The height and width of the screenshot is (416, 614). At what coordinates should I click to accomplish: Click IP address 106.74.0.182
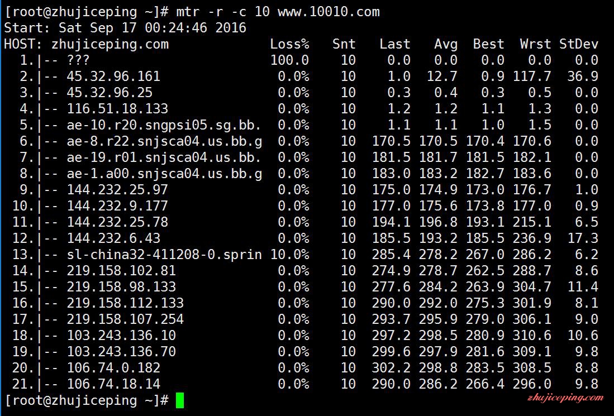pos(113,368)
